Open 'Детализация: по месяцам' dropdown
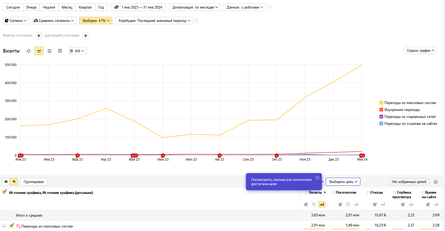Image resolution: width=445 pixels, height=231 pixels. pyautogui.click(x=195, y=7)
